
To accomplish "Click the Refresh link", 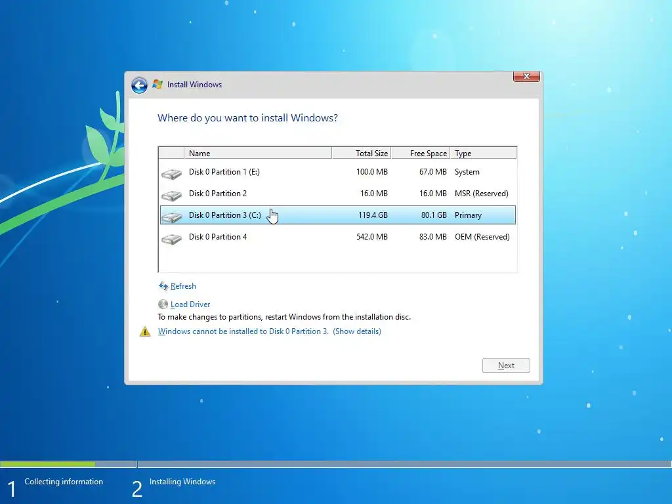I will tap(183, 286).
